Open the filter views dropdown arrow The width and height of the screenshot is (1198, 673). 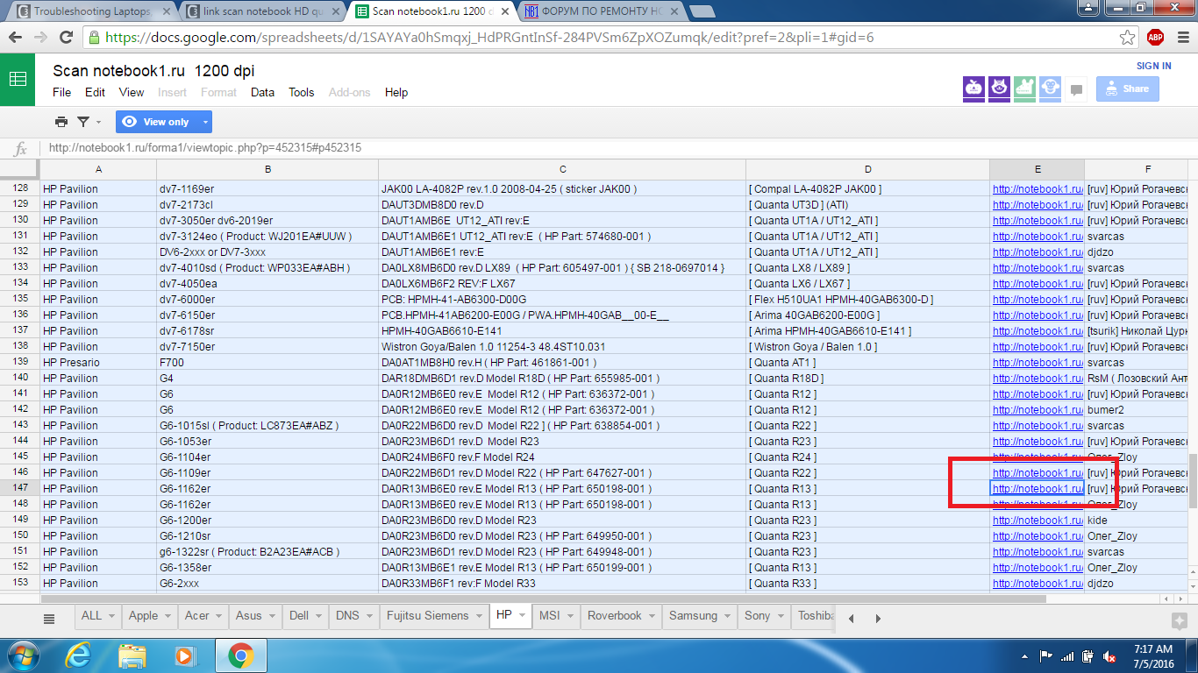[98, 123]
